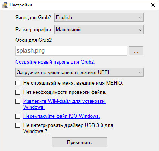Open the Язык для Grub2 dropdown
Screen dimensions: 159x151
point(99,17)
